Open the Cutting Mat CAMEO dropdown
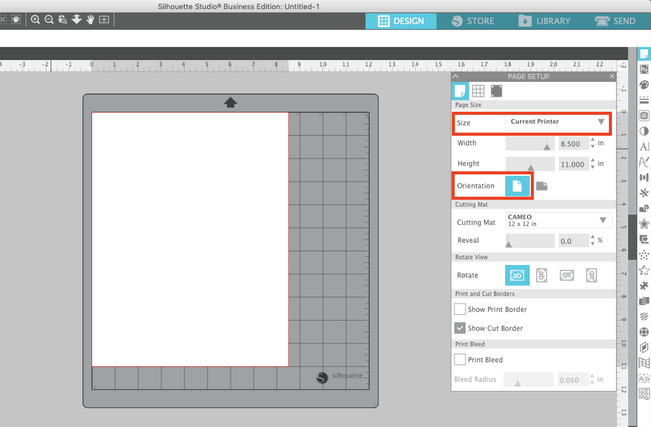The width and height of the screenshot is (651, 427). pyautogui.click(x=559, y=220)
